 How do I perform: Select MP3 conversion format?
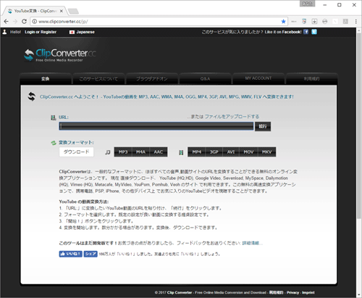(123, 152)
